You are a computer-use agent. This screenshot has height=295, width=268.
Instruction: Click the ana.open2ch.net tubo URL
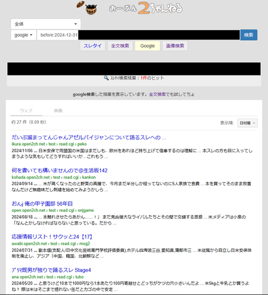coord(48,277)
